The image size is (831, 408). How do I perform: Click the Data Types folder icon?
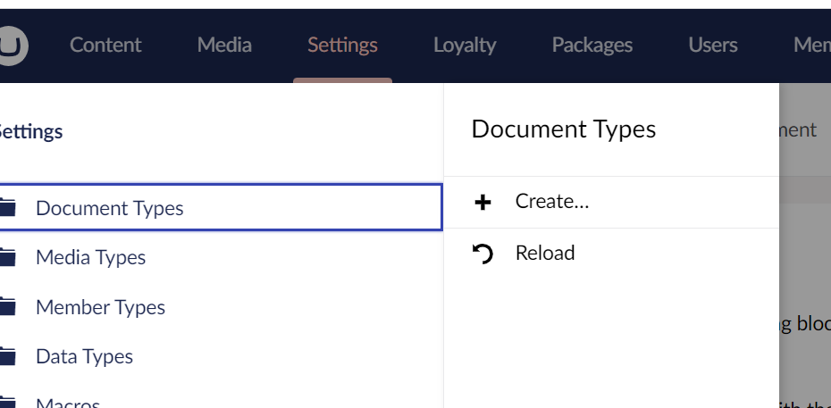[x=7, y=357]
